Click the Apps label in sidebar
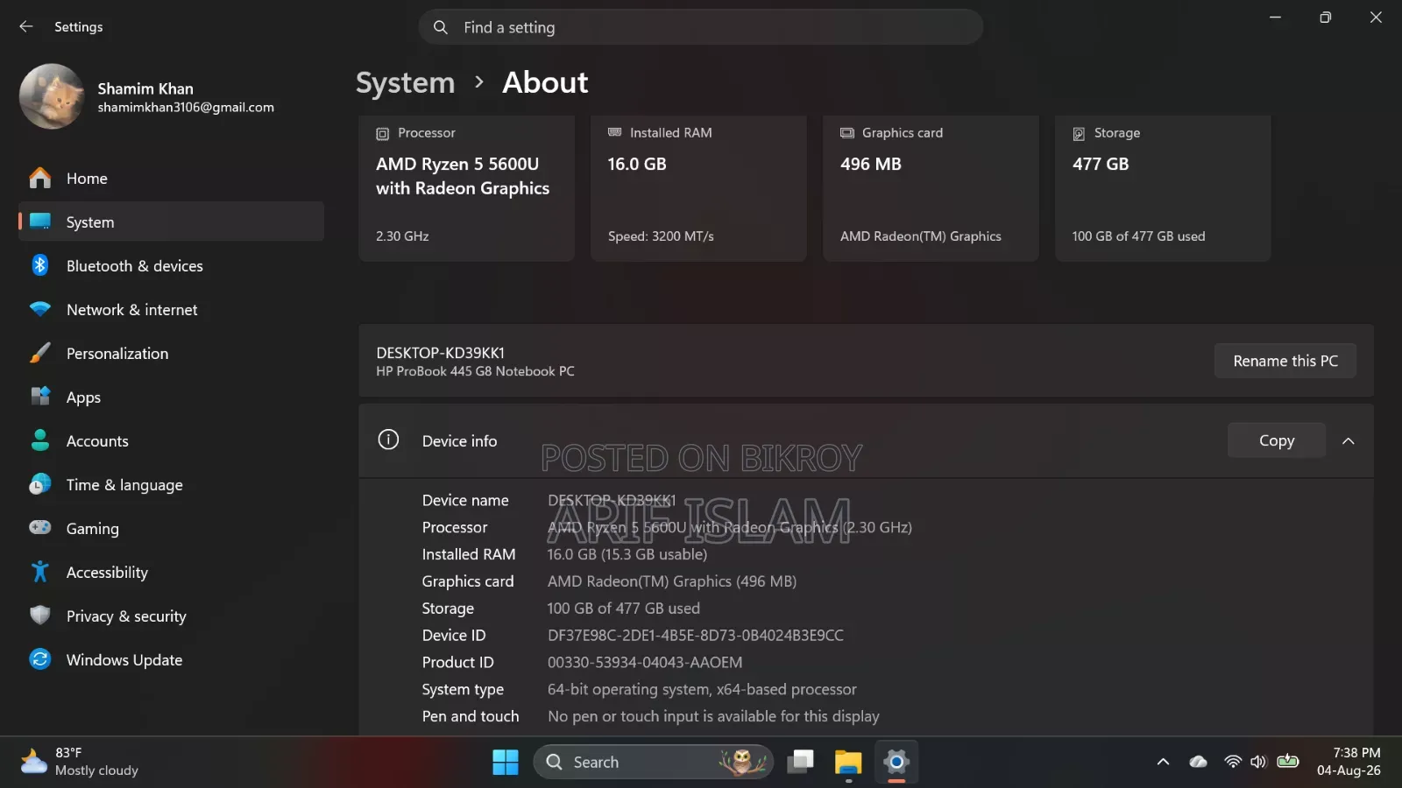Viewport: 1402px width, 788px height. 83,398
